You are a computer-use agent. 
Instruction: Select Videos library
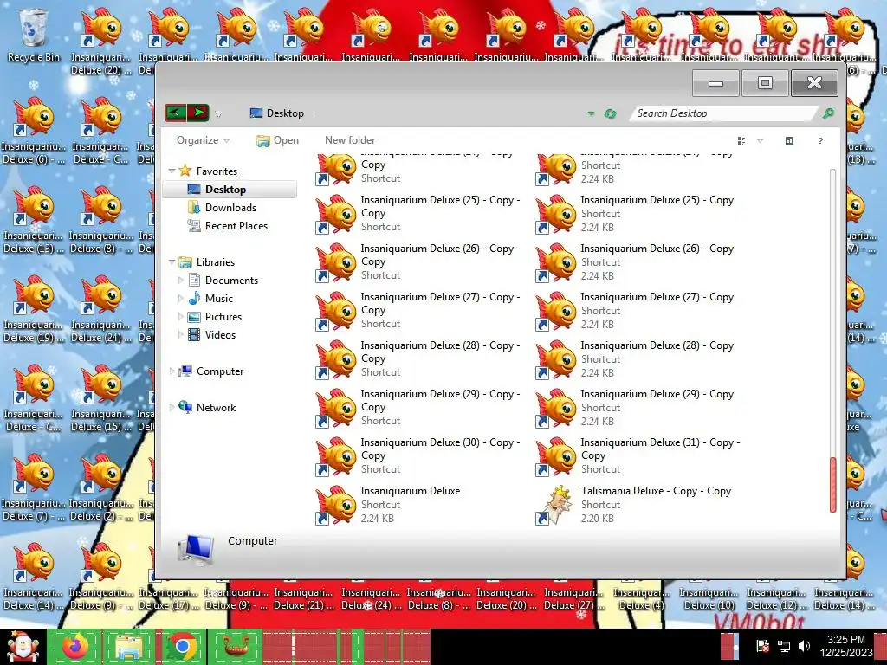219,335
